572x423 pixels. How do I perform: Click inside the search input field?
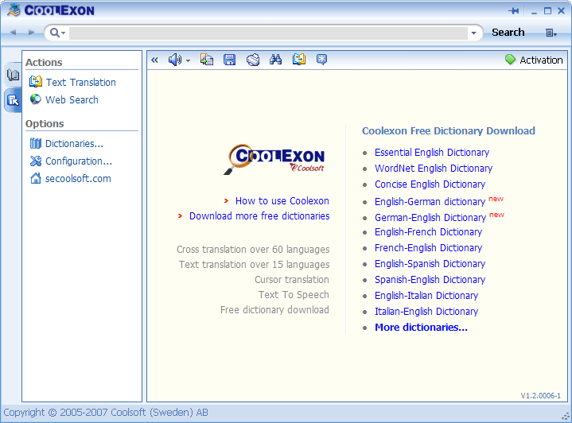[268, 33]
